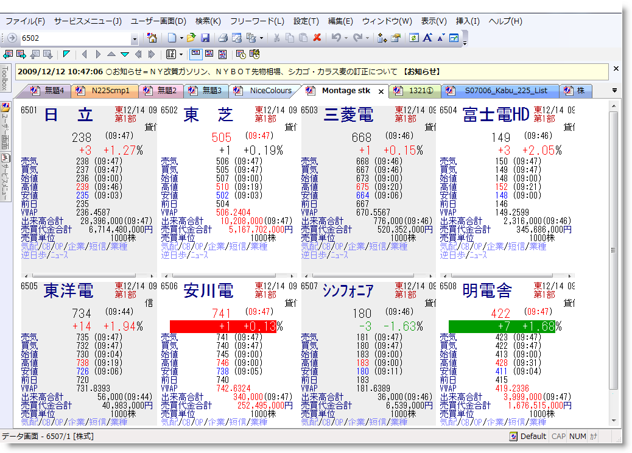Open the undo history dropdown arrow

click(346, 38)
